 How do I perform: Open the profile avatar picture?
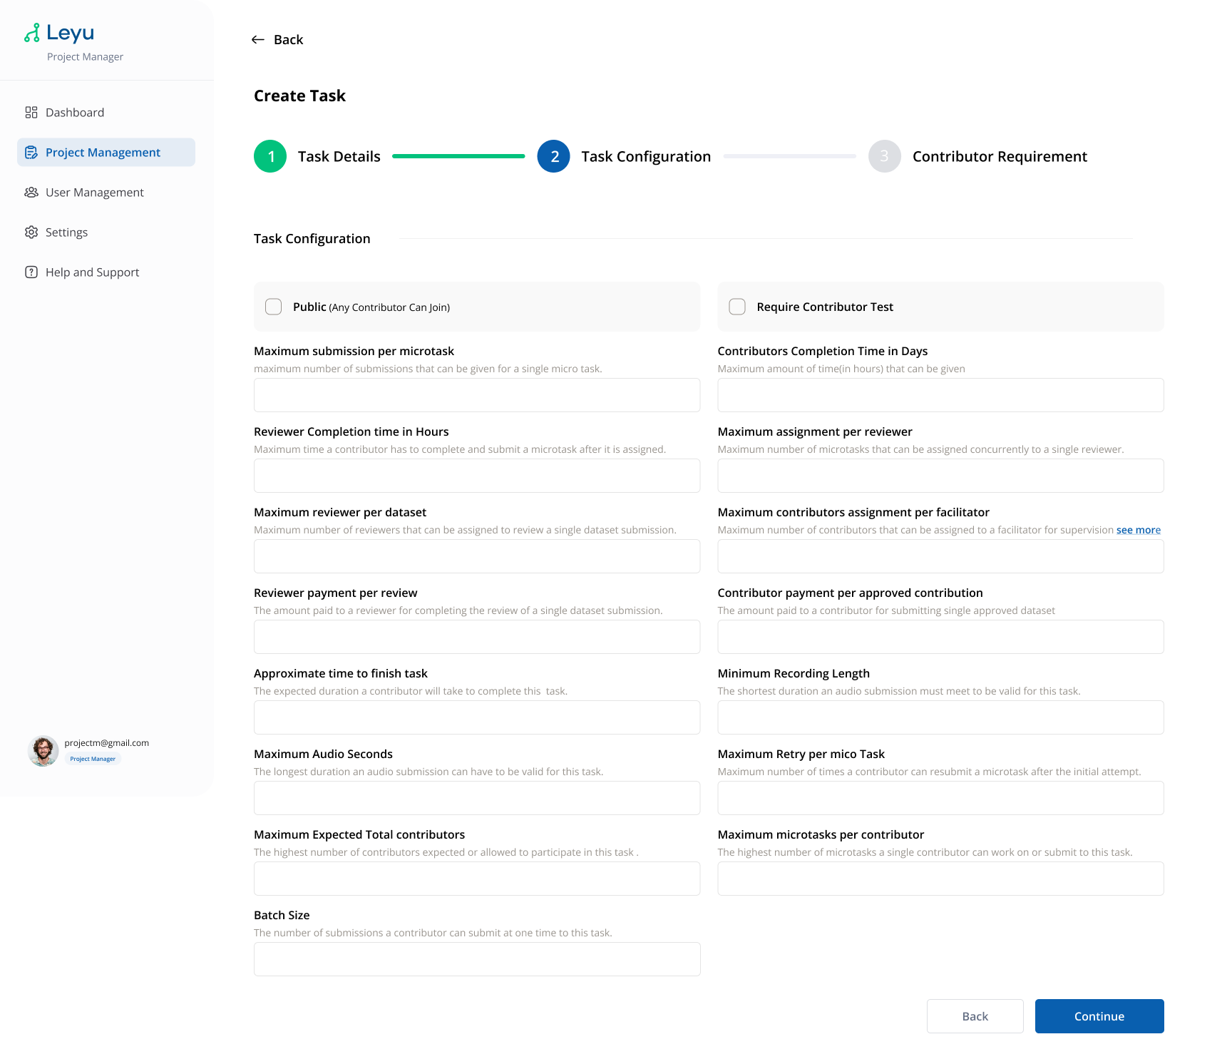[x=43, y=750]
